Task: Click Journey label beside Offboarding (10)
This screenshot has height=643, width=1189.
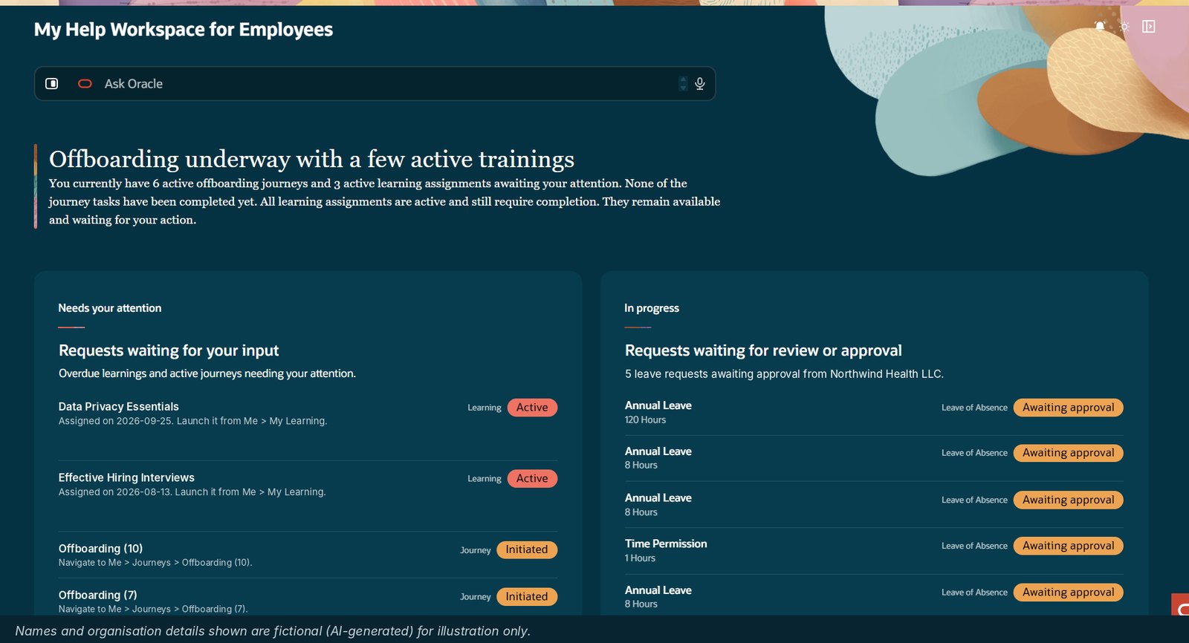Action: click(476, 550)
